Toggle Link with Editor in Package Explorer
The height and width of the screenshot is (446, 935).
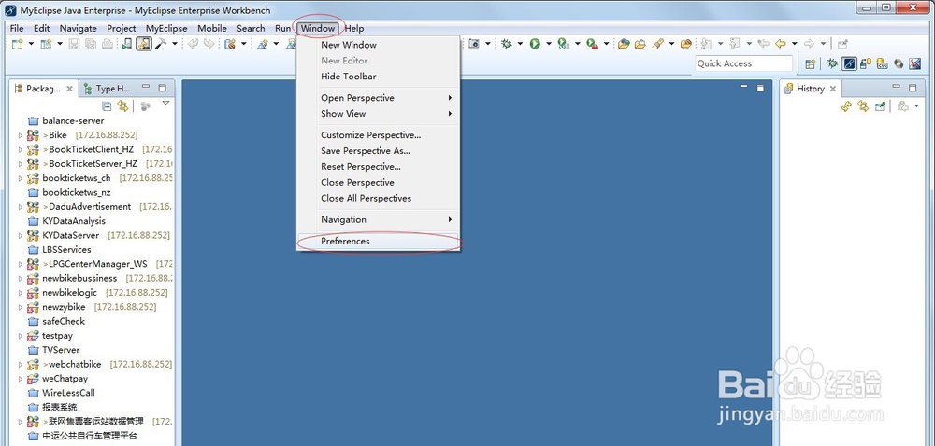tap(122, 105)
